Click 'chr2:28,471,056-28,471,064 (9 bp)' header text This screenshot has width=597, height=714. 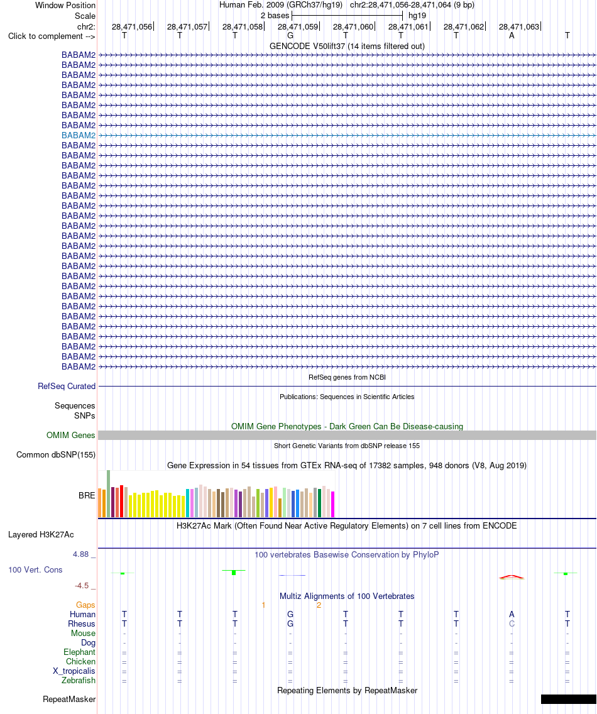(x=412, y=5)
